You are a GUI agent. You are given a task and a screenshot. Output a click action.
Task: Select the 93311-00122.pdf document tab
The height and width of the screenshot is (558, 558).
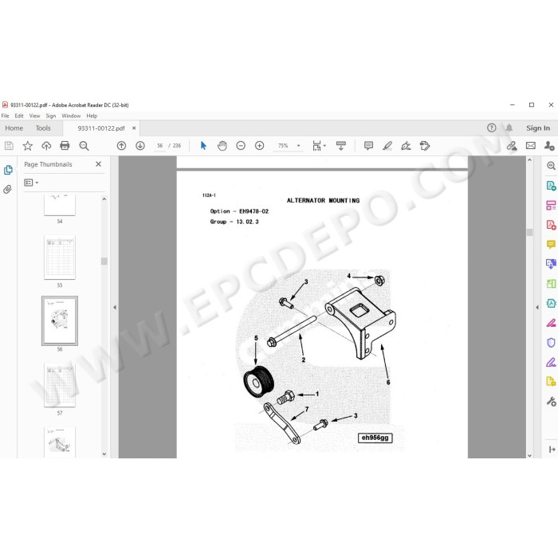point(101,128)
